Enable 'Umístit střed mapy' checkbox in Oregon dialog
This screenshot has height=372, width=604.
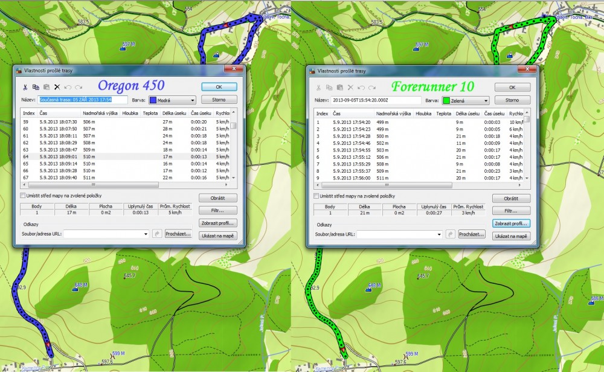click(x=23, y=196)
